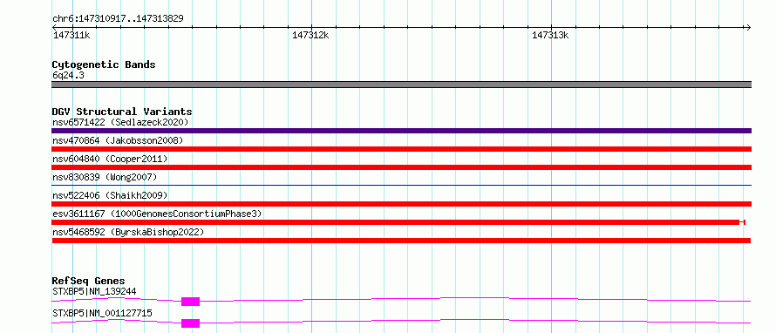Open nsv5468592 (ByrskaBishop2022) variant label
This screenshot has width=776, height=333.
(127, 232)
